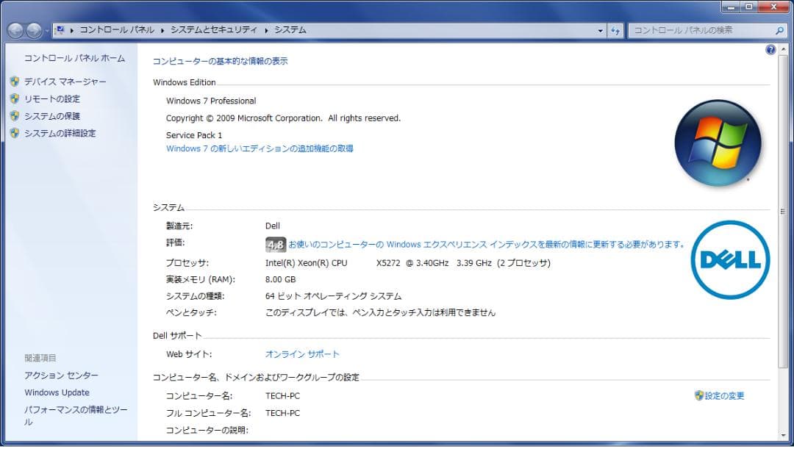Open Windows Update from the sidebar
794x449 pixels.
tap(57, 392)
